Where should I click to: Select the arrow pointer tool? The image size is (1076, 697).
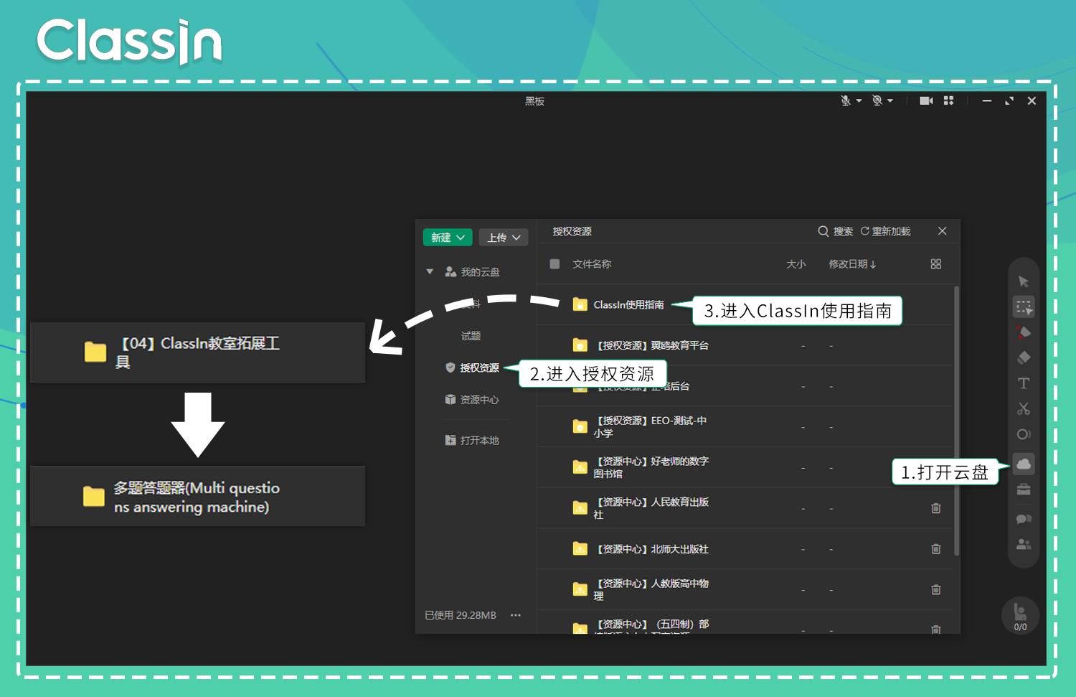pos(1024,281)
